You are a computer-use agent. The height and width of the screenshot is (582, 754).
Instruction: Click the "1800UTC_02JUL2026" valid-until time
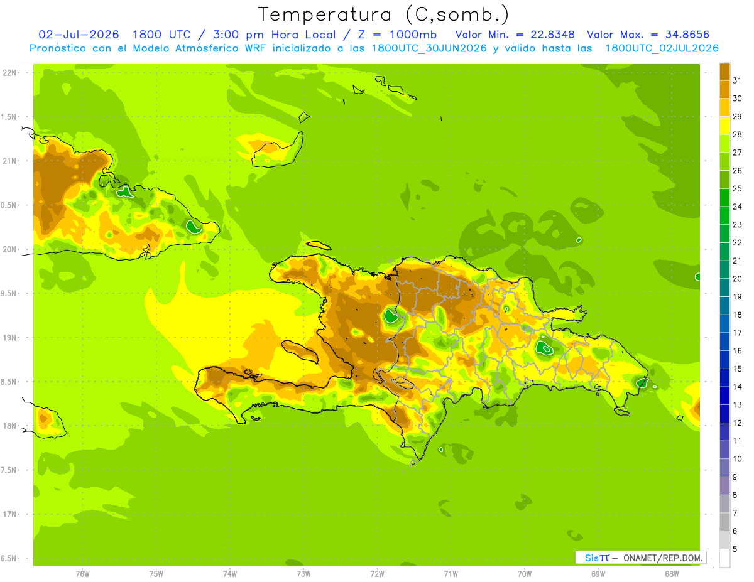pyautogui.click(x=662, y=48)
